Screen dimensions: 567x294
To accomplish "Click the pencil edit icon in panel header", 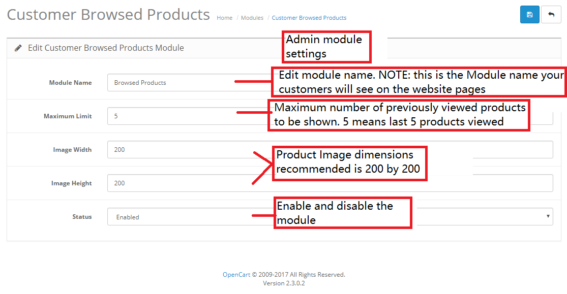I will [x=18, y=48].
